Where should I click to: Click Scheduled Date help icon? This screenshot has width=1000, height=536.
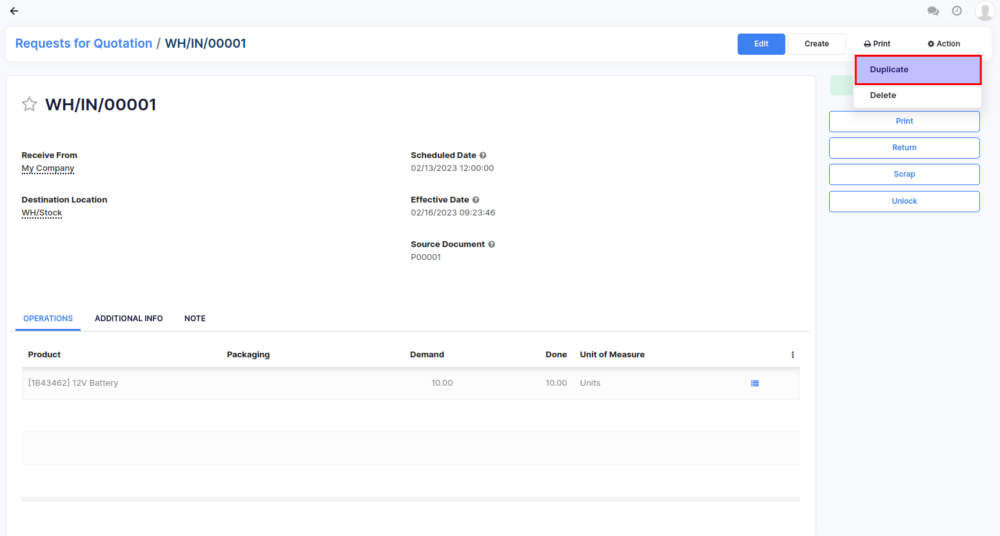483,155
